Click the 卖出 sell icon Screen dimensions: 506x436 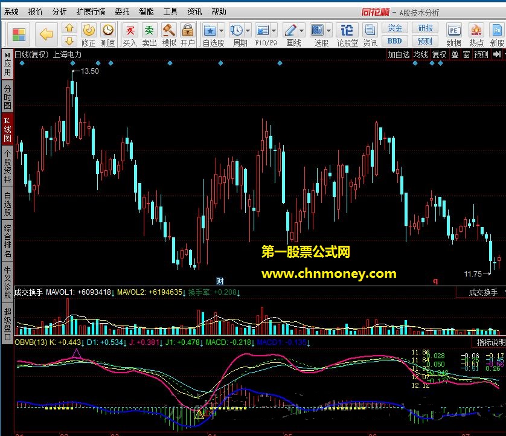(149, 35)
